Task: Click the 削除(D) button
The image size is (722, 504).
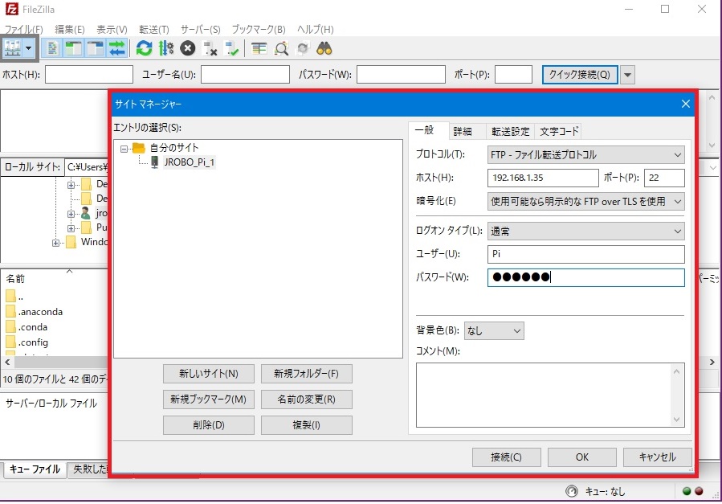Action: pyautogui.click(x=209, y=425)
